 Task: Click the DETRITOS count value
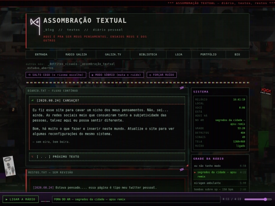[243, 133]
